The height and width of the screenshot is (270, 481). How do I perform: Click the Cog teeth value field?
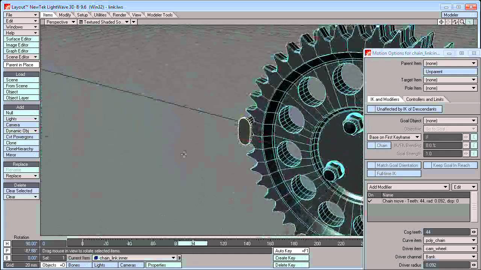pos(447,232)
